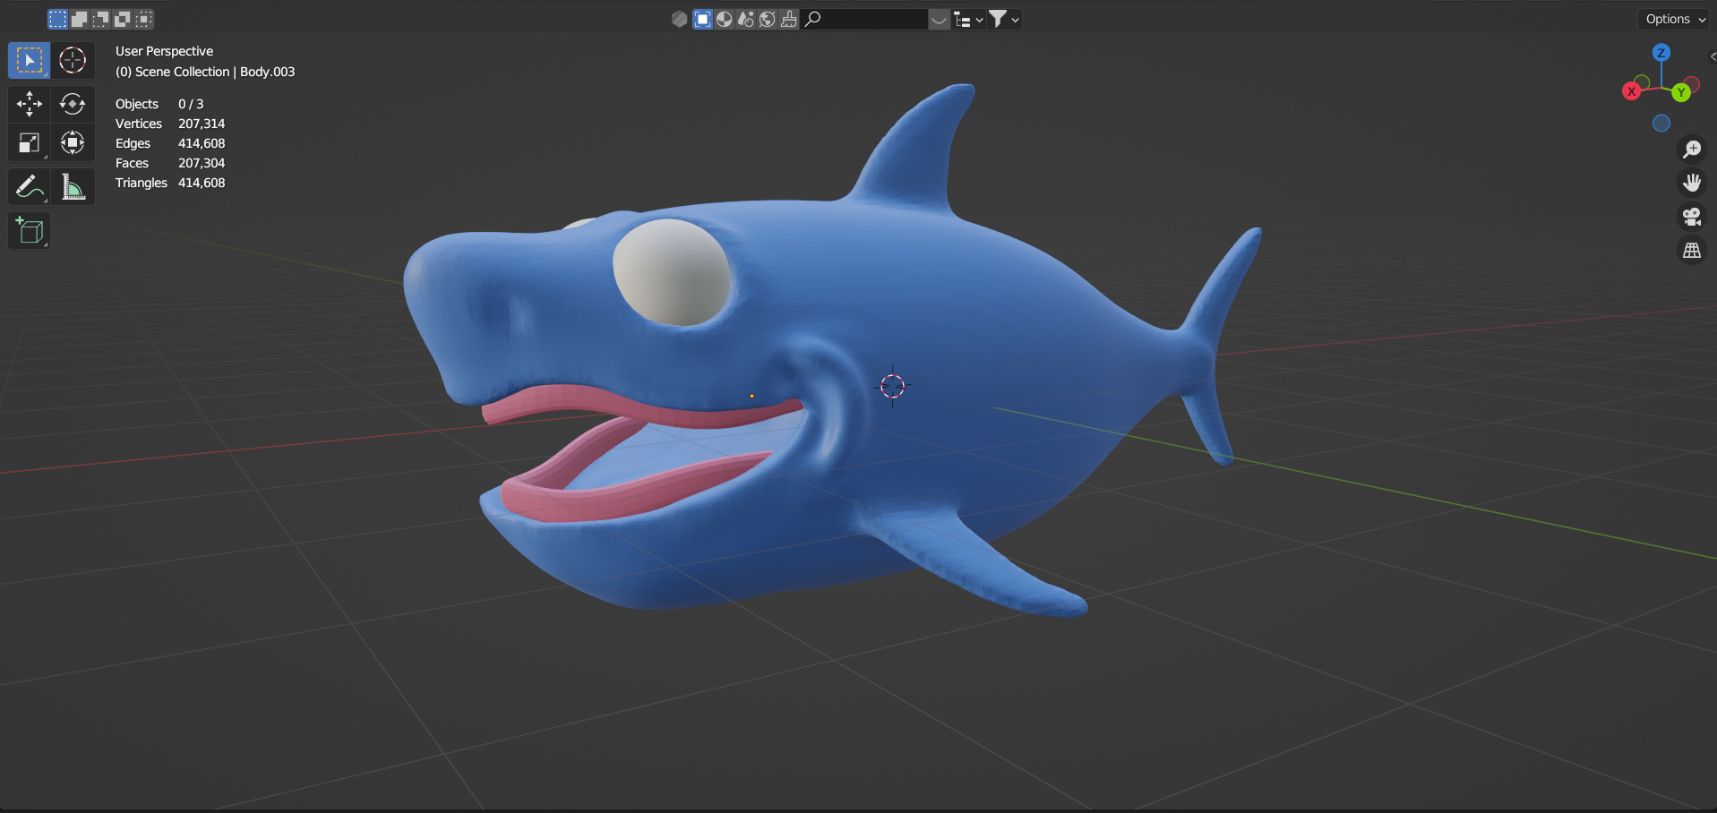Select the Move tool
This screenshot has height=813, width=1717.
[x=29, y=104]
